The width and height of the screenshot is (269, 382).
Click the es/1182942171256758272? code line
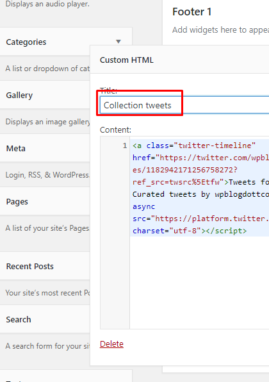[x=184, y=170]
